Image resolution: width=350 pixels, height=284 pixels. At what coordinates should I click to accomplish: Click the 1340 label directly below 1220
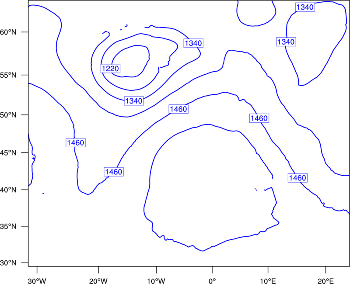pyautogui.click(x=134, y=101)
